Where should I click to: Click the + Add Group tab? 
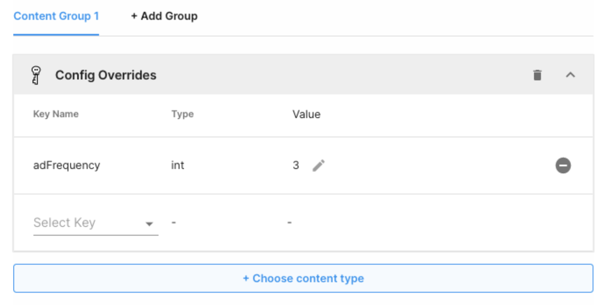point(164,16)
